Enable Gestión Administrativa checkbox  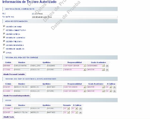point(4,30)
